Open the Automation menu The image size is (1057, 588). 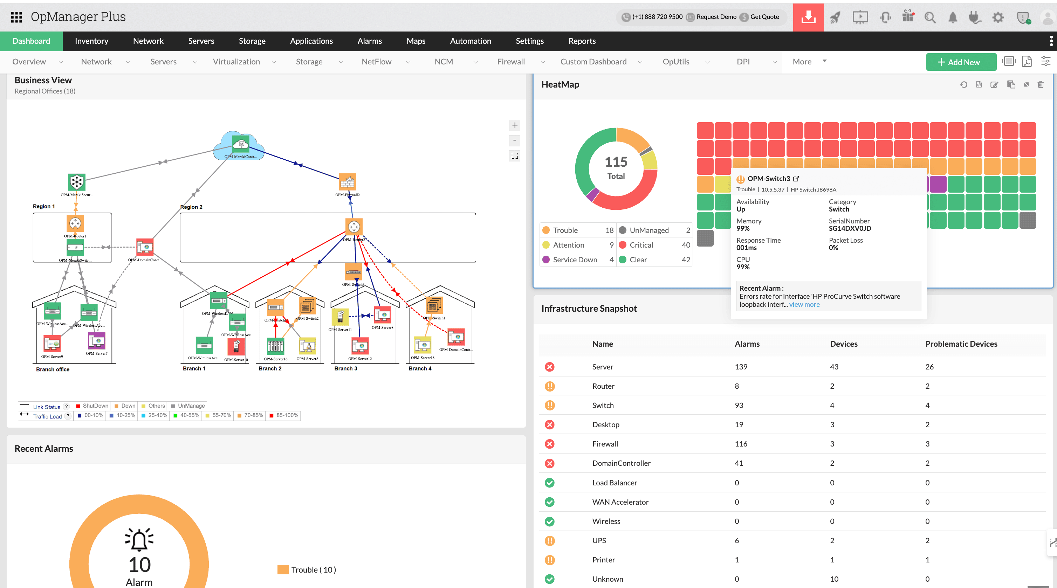(x=470, y=41)
